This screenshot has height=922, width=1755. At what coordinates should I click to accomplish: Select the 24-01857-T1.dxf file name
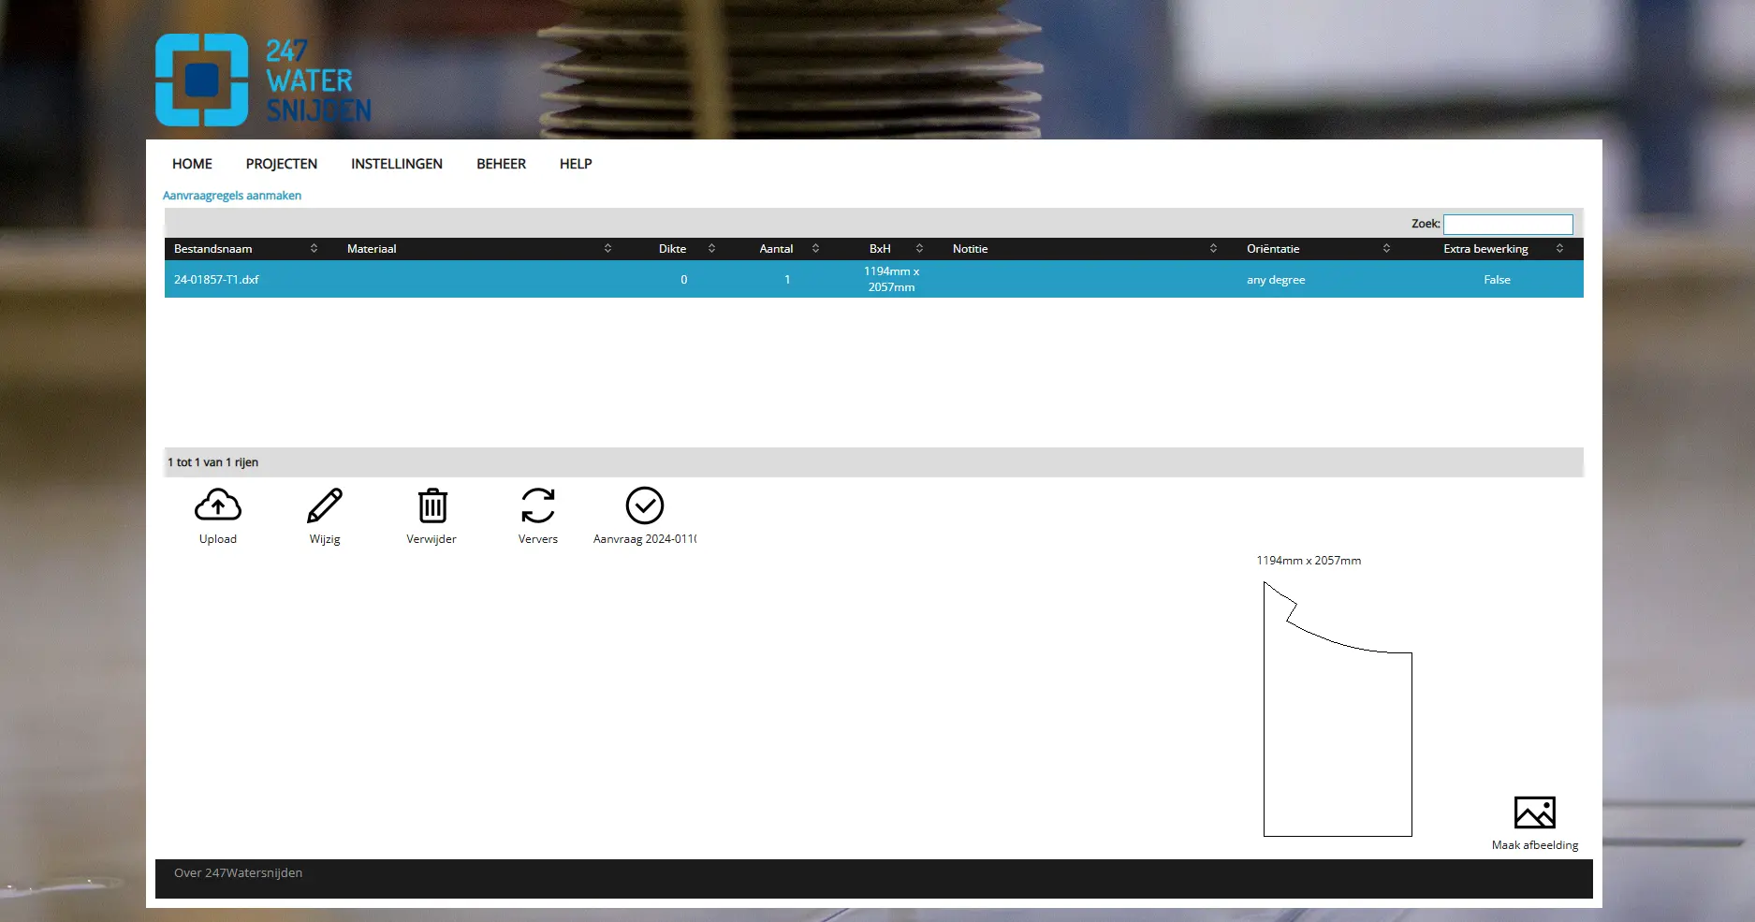click(216, 280)
